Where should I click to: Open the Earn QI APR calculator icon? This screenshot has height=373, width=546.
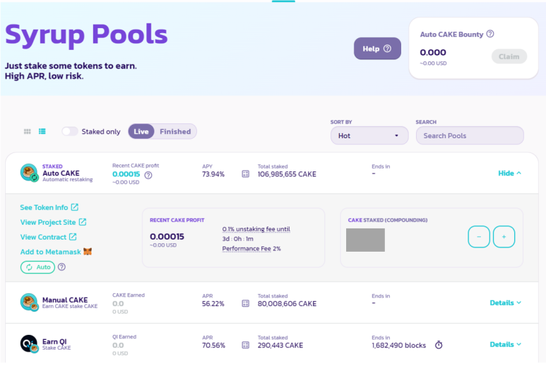point(246,345)
